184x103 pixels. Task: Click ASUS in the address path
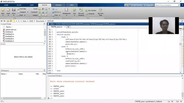[31, 21]
